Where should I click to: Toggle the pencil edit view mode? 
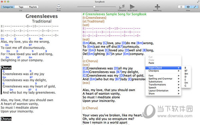195,7
